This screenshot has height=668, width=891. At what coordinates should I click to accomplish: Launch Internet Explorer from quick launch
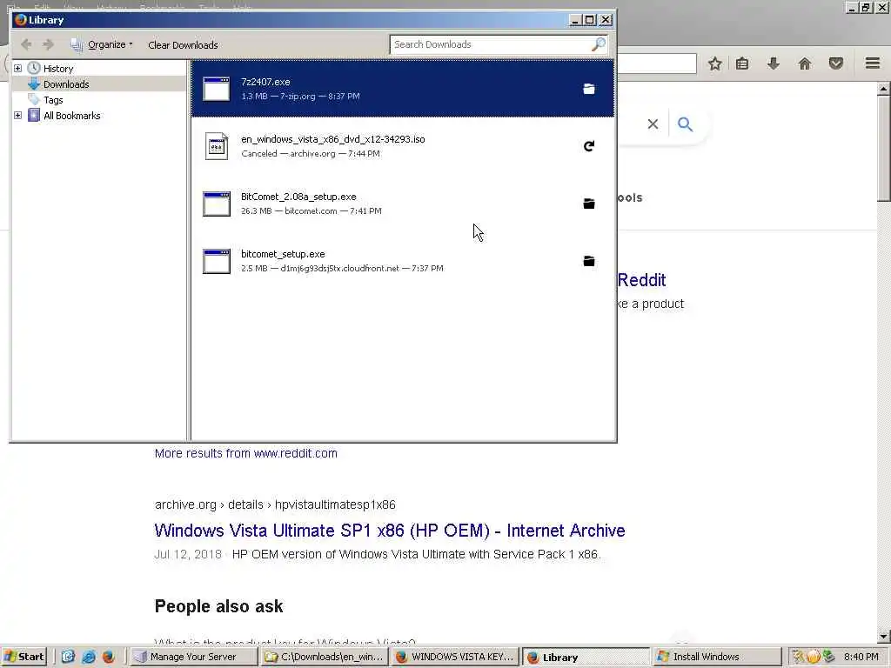(x=89, y=657)
